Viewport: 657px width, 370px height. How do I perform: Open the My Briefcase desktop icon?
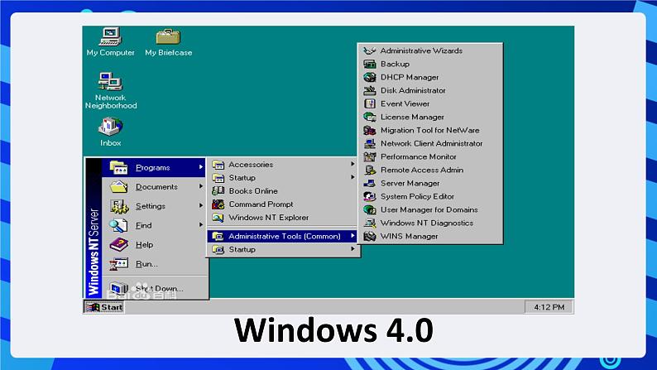tap(168, 37)
